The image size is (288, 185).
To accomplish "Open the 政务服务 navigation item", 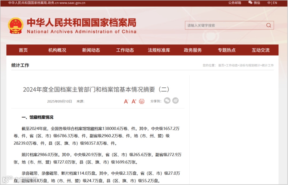I will click(193, 50).
